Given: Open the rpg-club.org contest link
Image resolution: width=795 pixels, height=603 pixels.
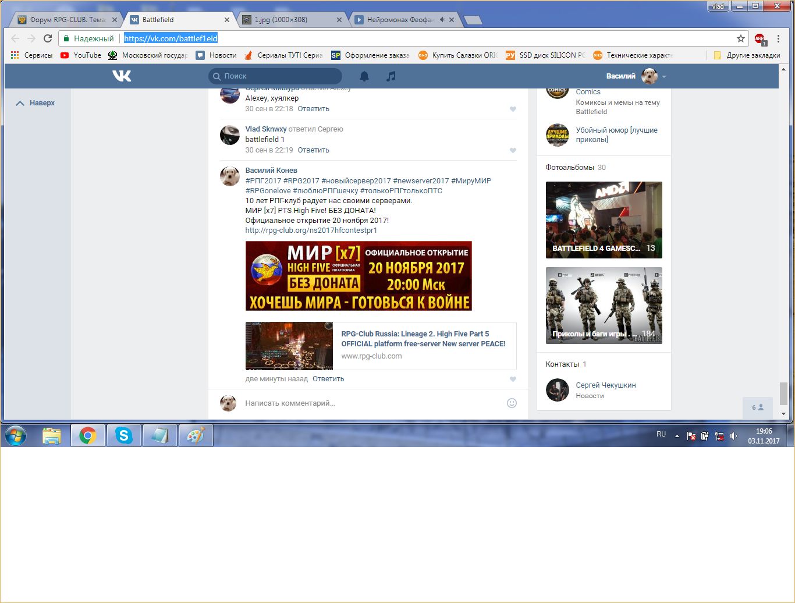Looking at the screenshot, I should tap(311, 230).
